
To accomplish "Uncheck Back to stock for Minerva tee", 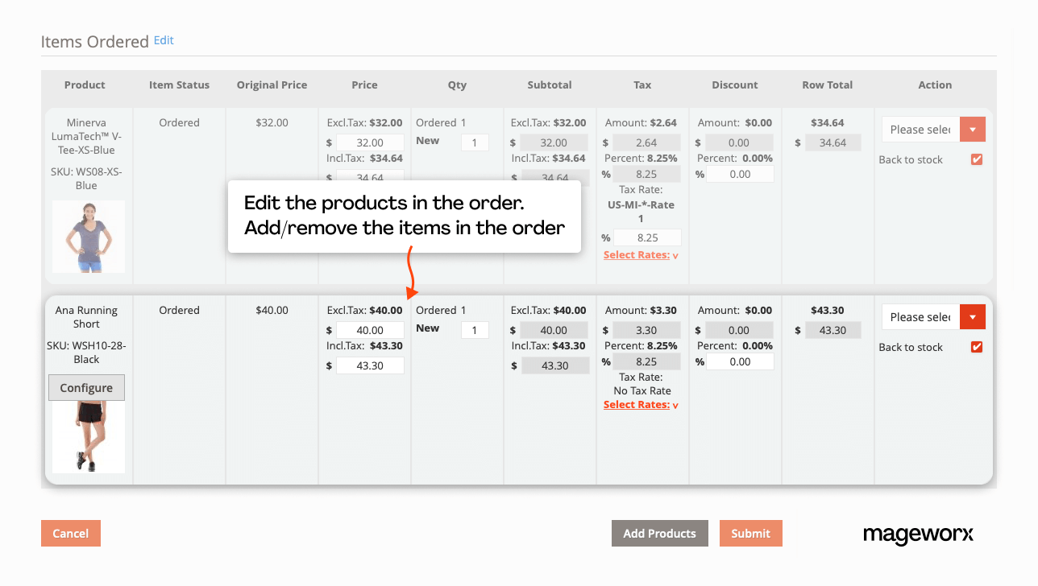I will point(976,159).
